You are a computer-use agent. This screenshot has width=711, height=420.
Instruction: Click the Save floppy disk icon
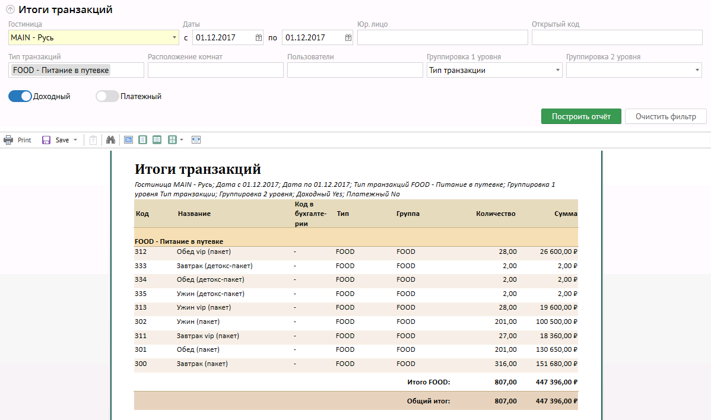[x=46, y=140]
